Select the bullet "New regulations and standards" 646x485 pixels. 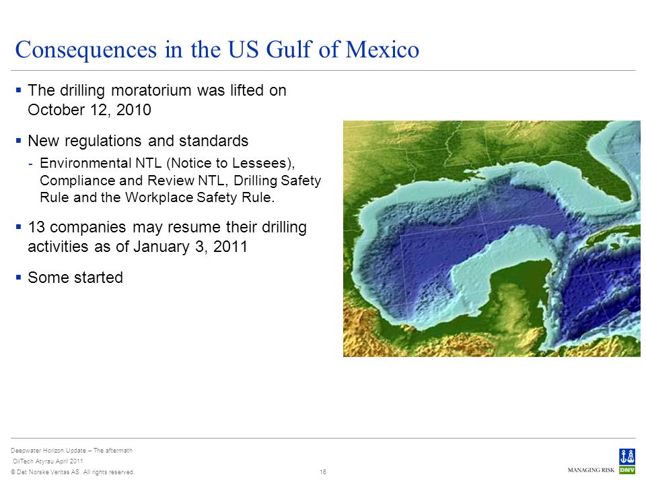tap(138, 141)
